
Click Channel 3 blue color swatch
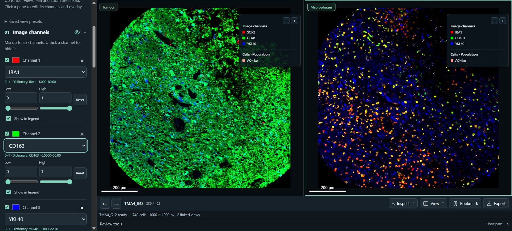click(16, 207)
